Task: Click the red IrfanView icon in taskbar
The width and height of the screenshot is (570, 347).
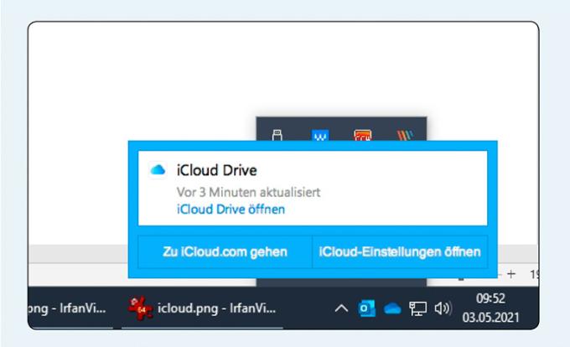Action: point(140,308)
